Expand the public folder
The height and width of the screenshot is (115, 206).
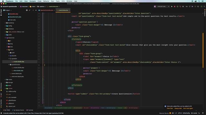point(5,35)
